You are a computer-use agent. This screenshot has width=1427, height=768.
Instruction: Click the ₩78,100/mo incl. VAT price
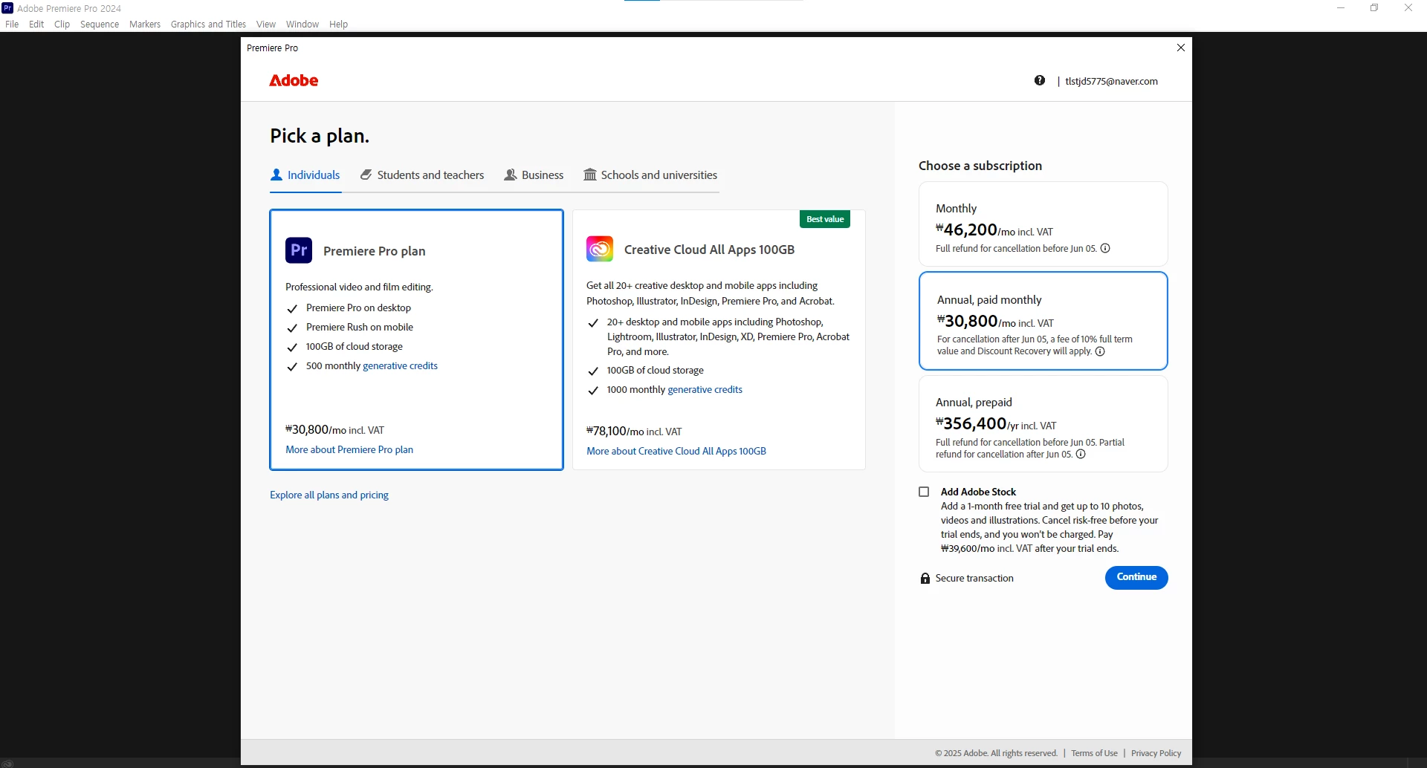pyautogui.click(x=634, y=431)
